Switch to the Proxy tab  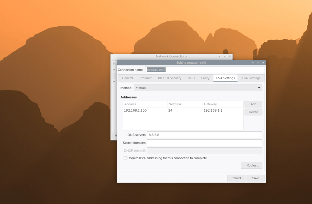tap(205, 78)
